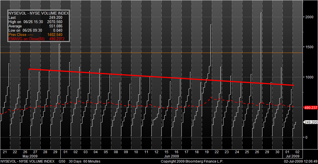The image size is (318, 164).
Task: Select the average value 551.086
Action: click(x=56, y=26)
